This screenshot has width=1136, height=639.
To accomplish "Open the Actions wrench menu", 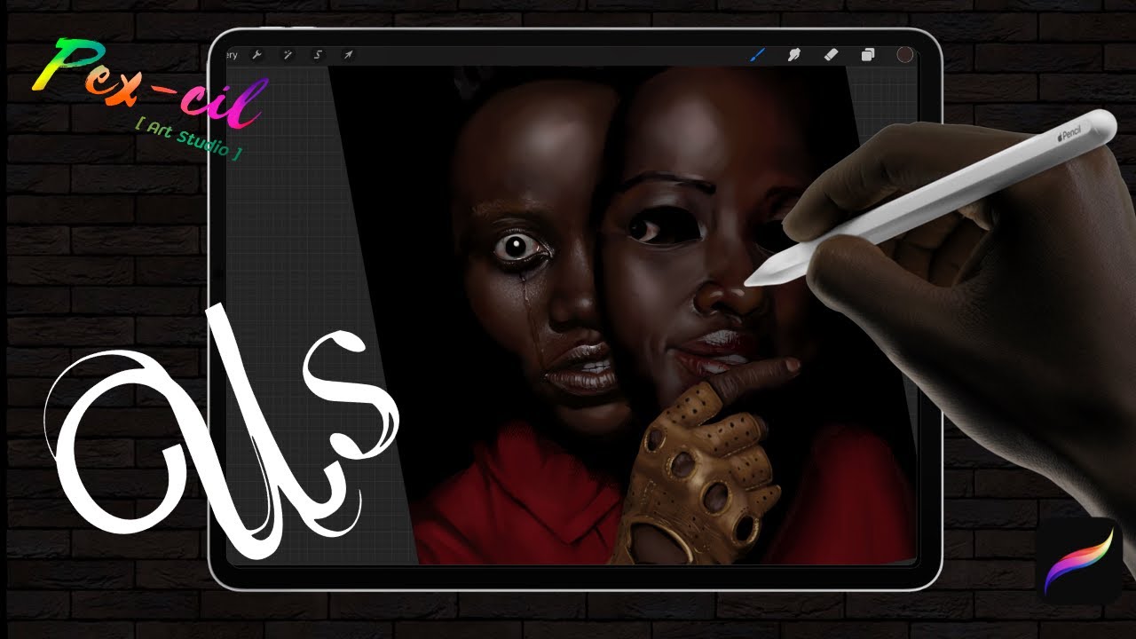I will (x=257, y=55).
